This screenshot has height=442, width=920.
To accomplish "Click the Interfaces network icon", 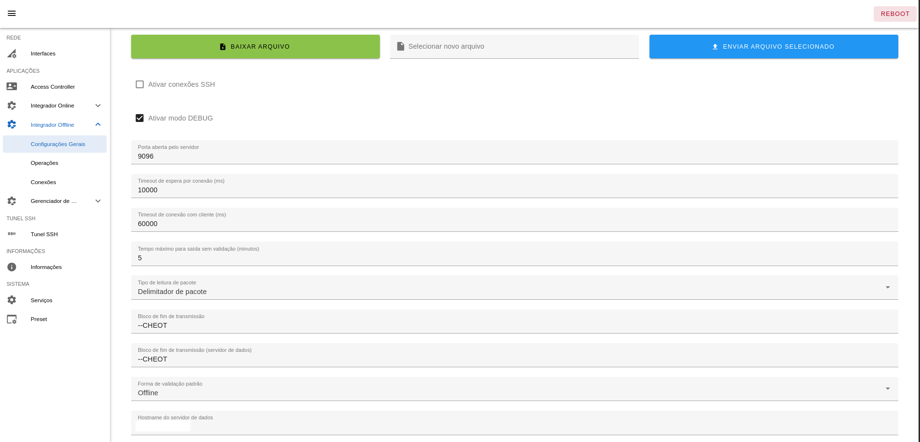I will [x=12, y=54].
